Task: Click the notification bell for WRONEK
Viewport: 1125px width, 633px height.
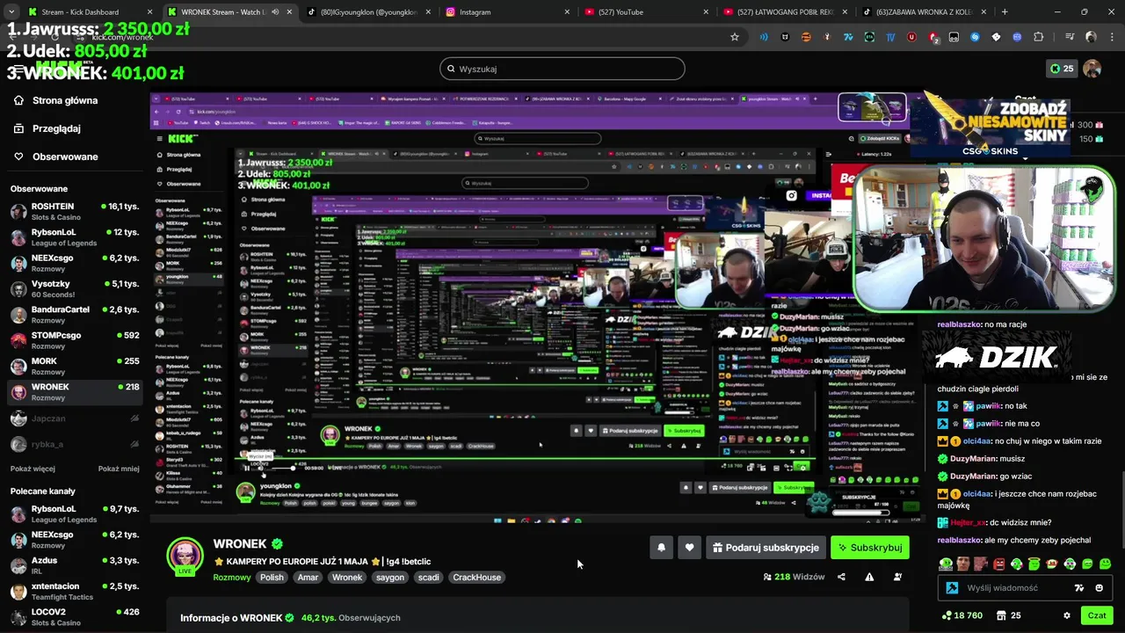Action: tap(661, 548)
